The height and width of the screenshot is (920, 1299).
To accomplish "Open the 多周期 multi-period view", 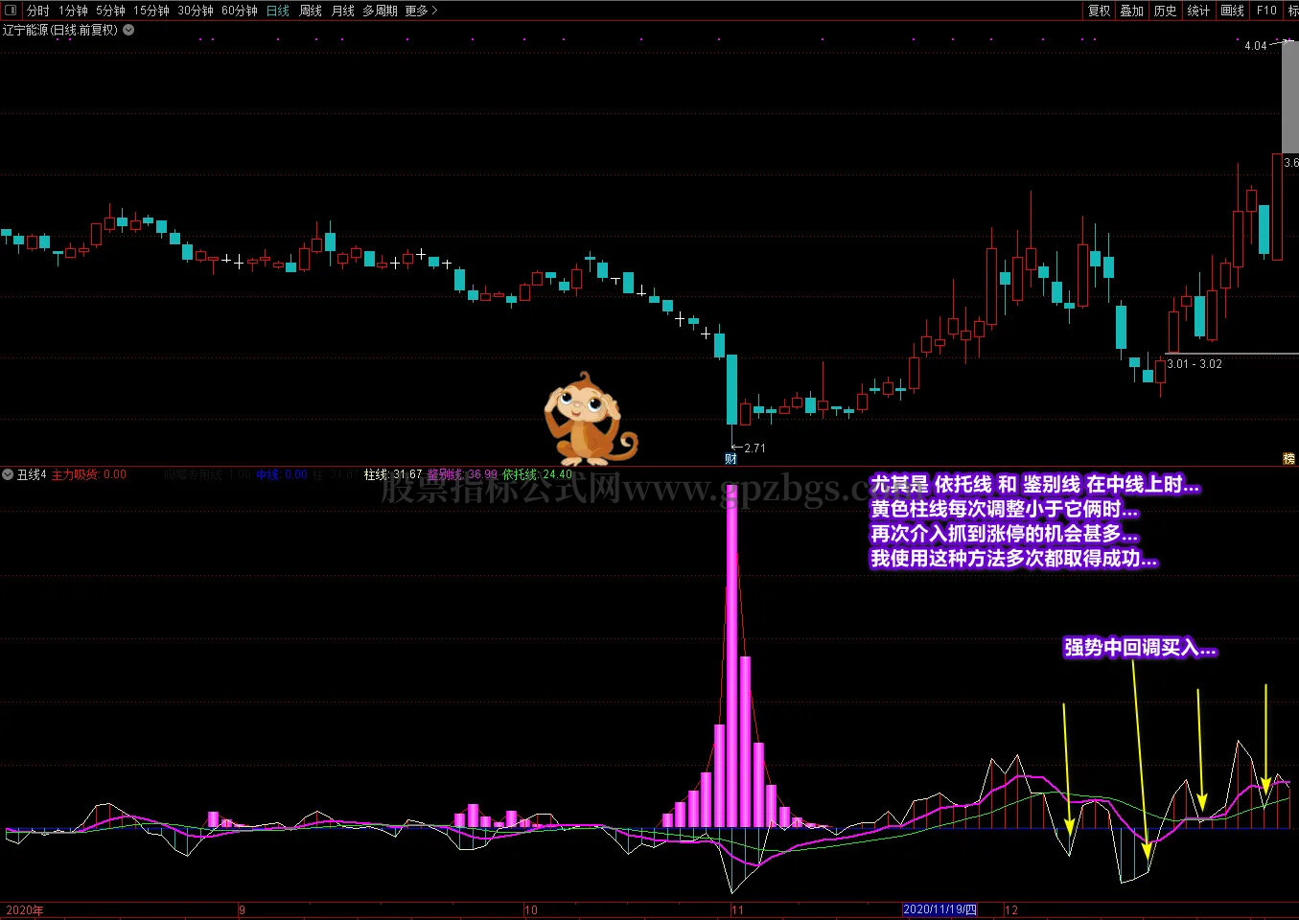I will pyautogui.click(x=380, y=11).
